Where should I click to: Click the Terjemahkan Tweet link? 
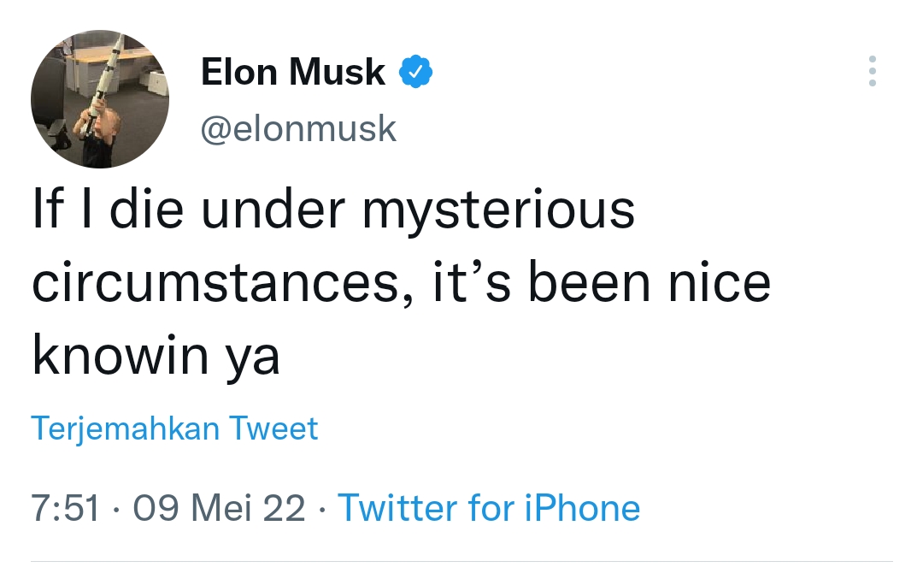tap(174, 428)
